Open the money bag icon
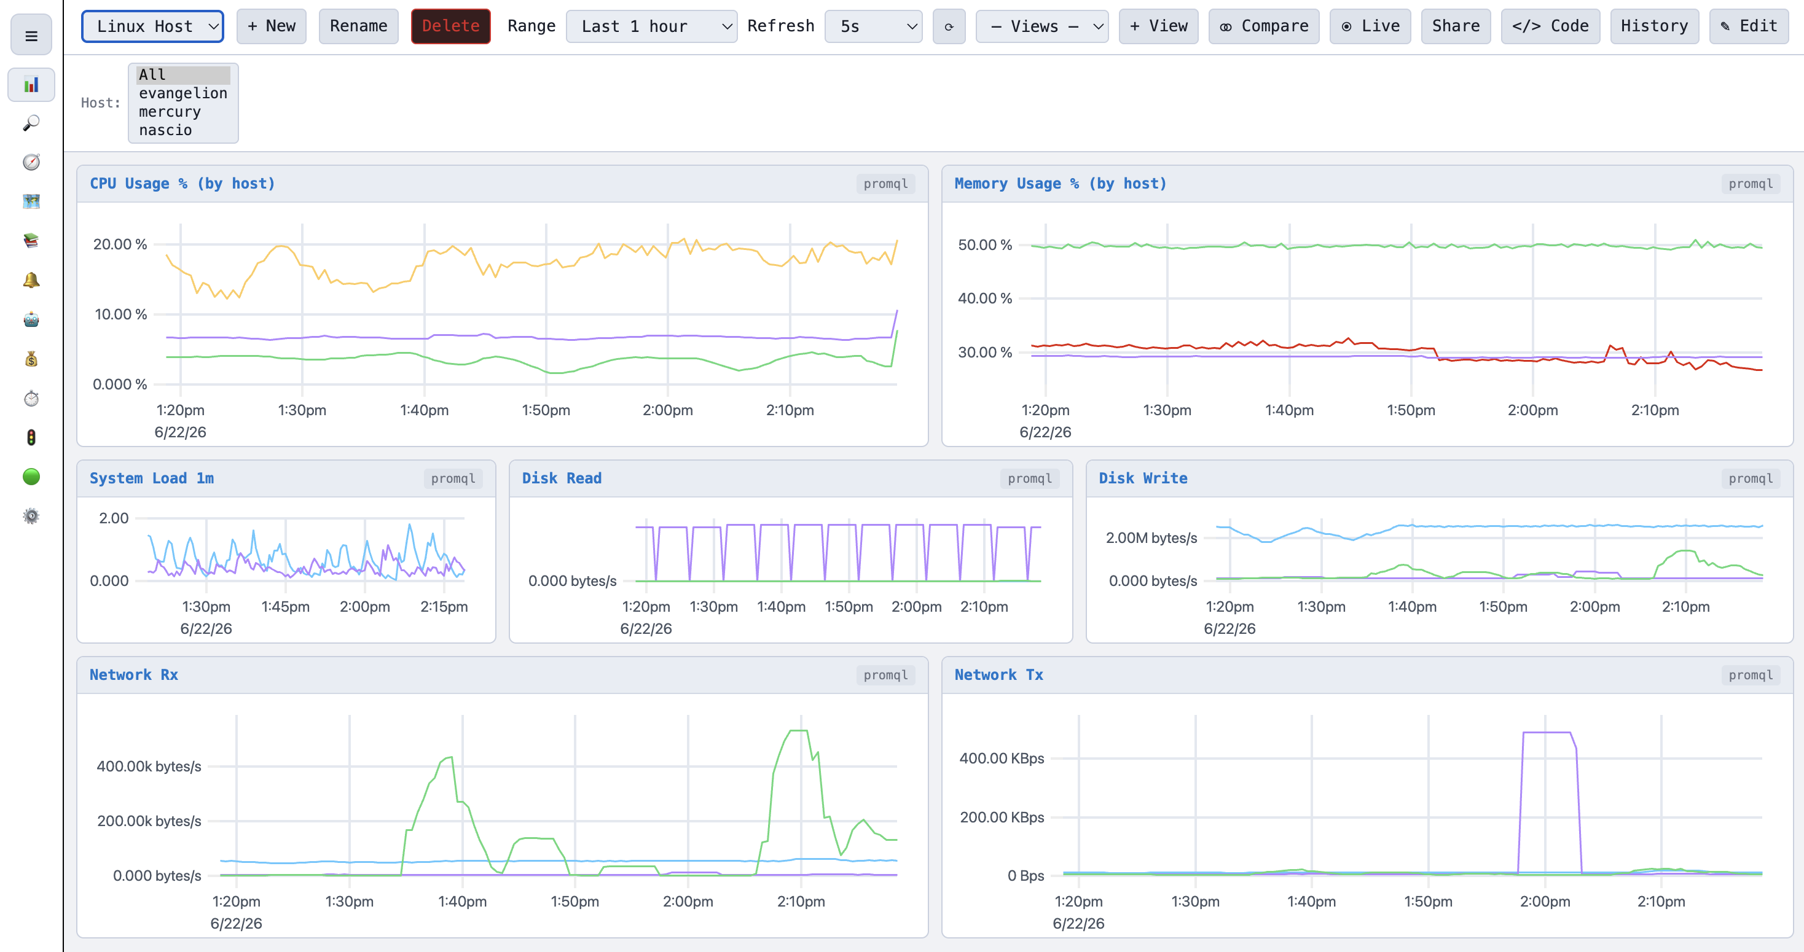The width and height of the screenshot is (1804, 952). (x=31, y=359)
